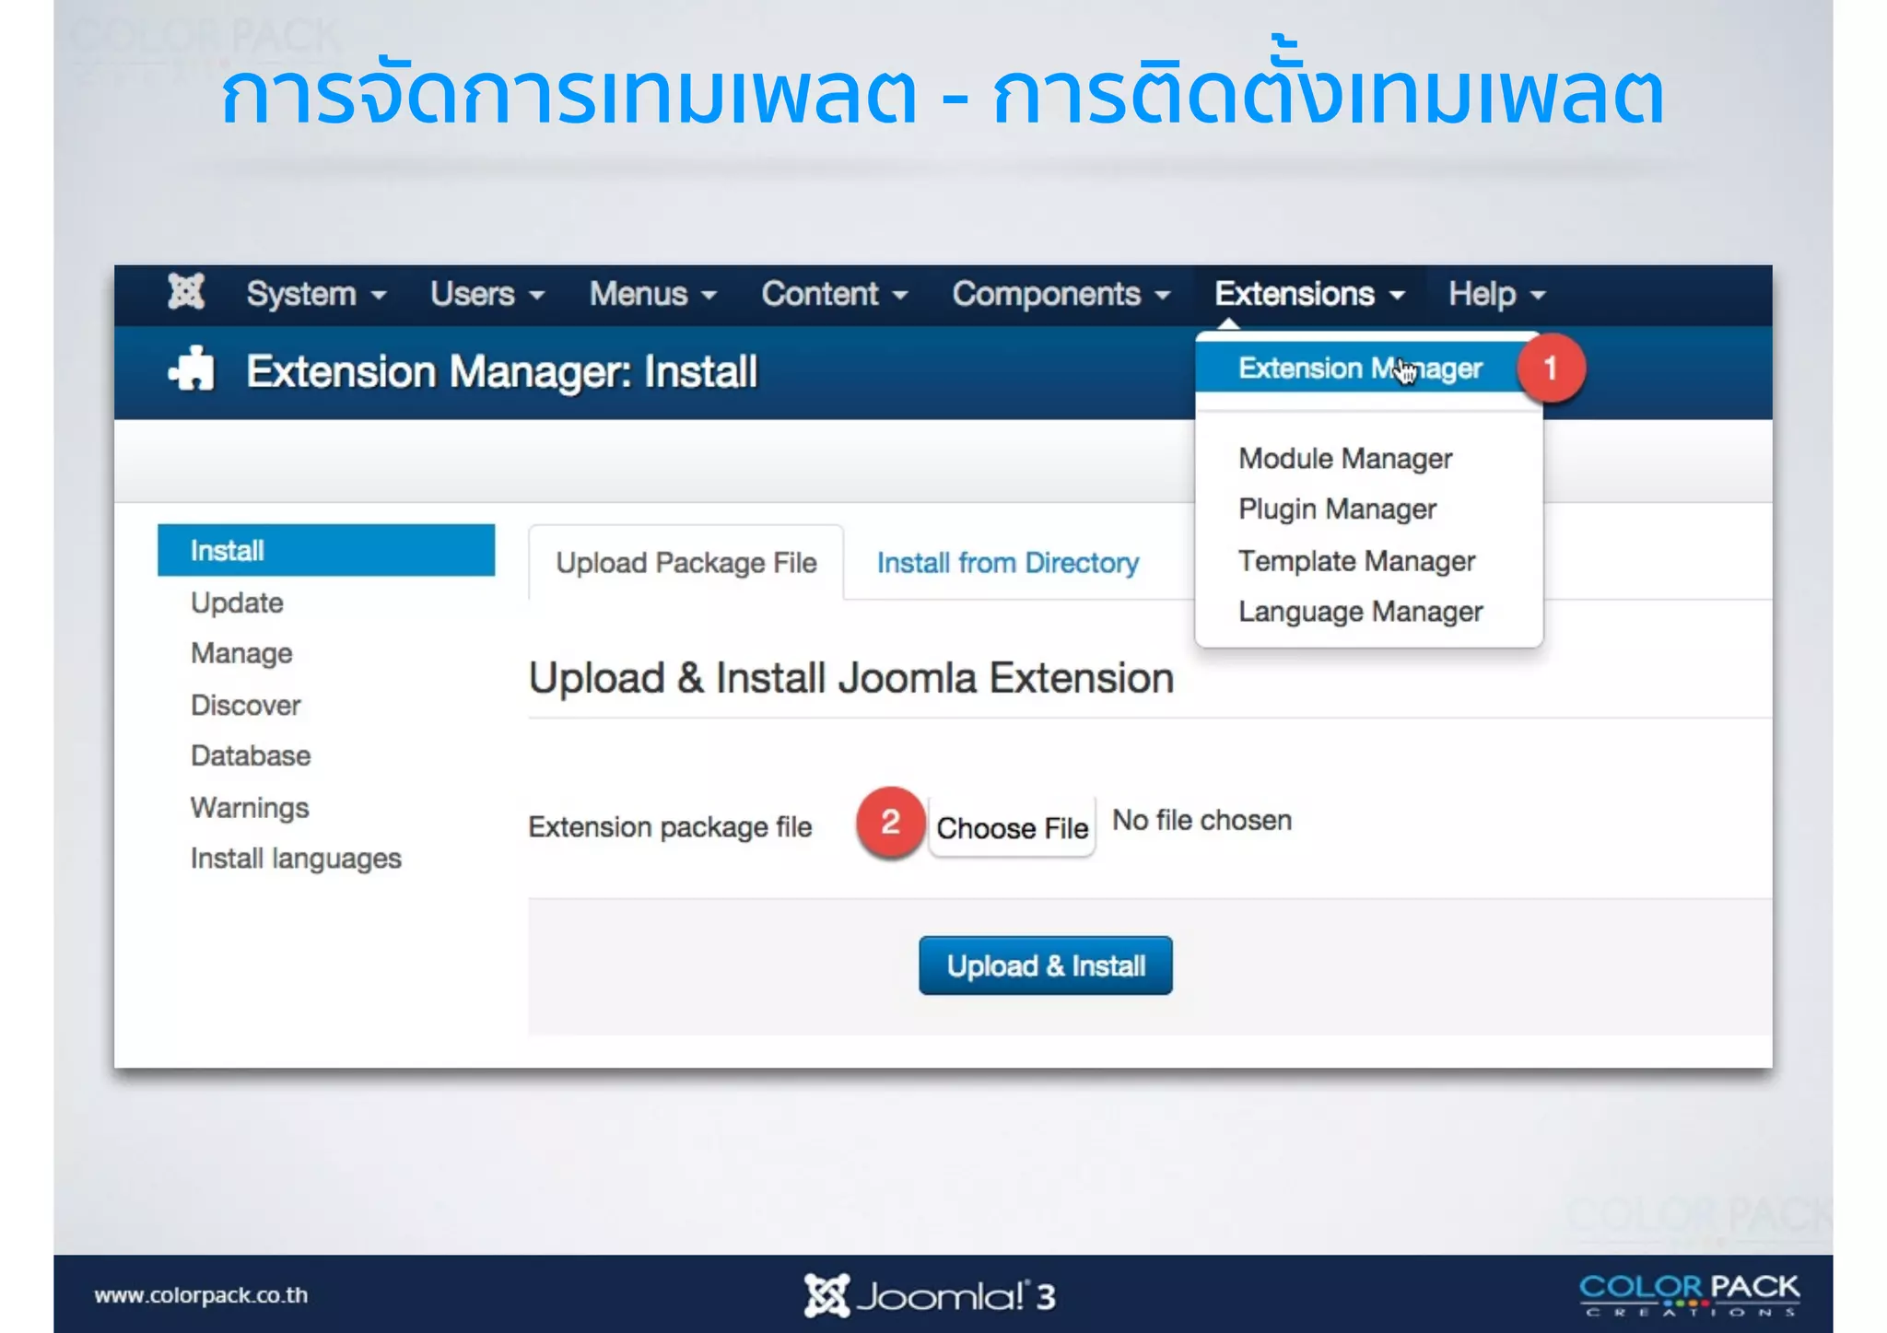Open the Components dropdown menu
The image size is (1887, 1333).
click(x=1061, y=295)
